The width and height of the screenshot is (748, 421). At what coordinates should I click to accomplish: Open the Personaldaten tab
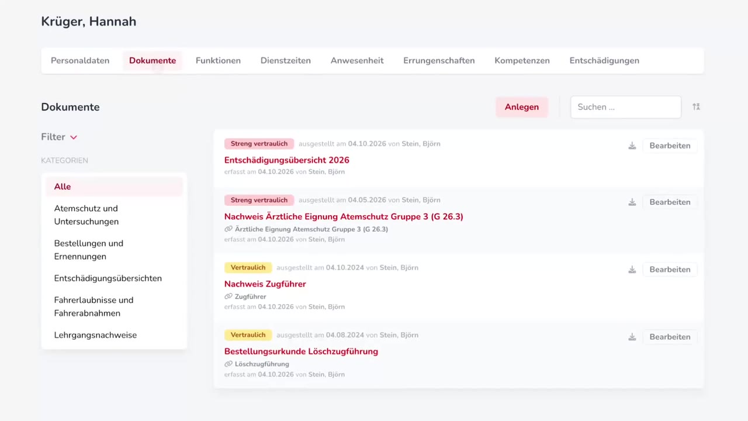tap(80, 61)
